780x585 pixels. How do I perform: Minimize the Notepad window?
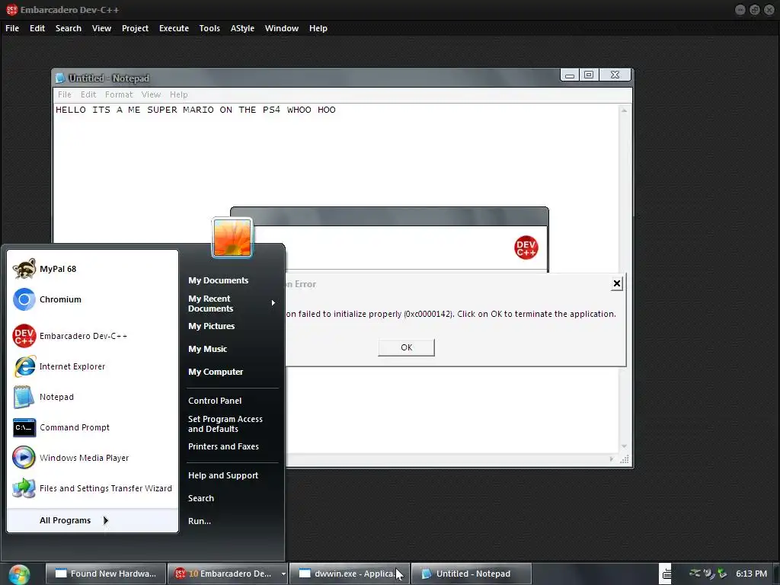[570, 75]
